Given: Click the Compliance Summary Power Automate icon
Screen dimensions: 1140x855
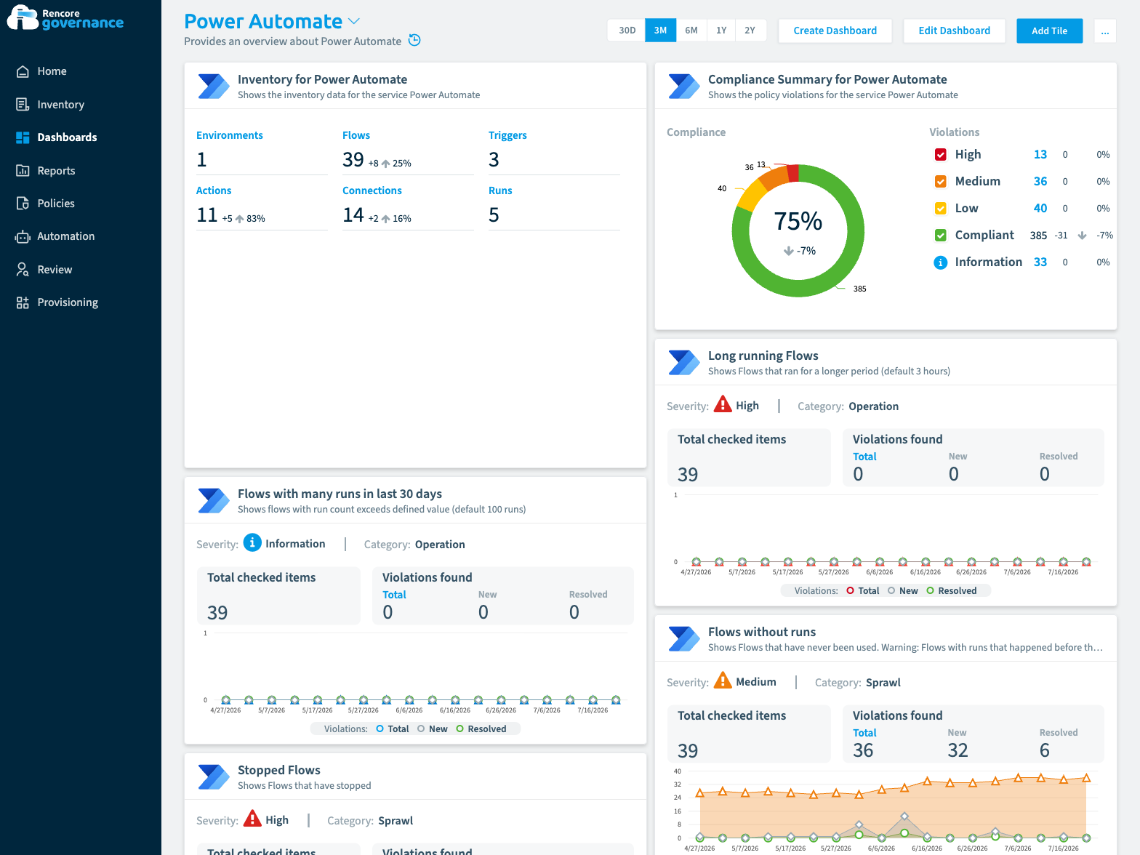Looking at the screenshot, I should [x=684, y=87].
